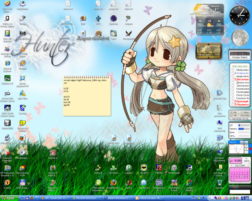Open Wroclaw Poland webcam gadget

(240, 55)
